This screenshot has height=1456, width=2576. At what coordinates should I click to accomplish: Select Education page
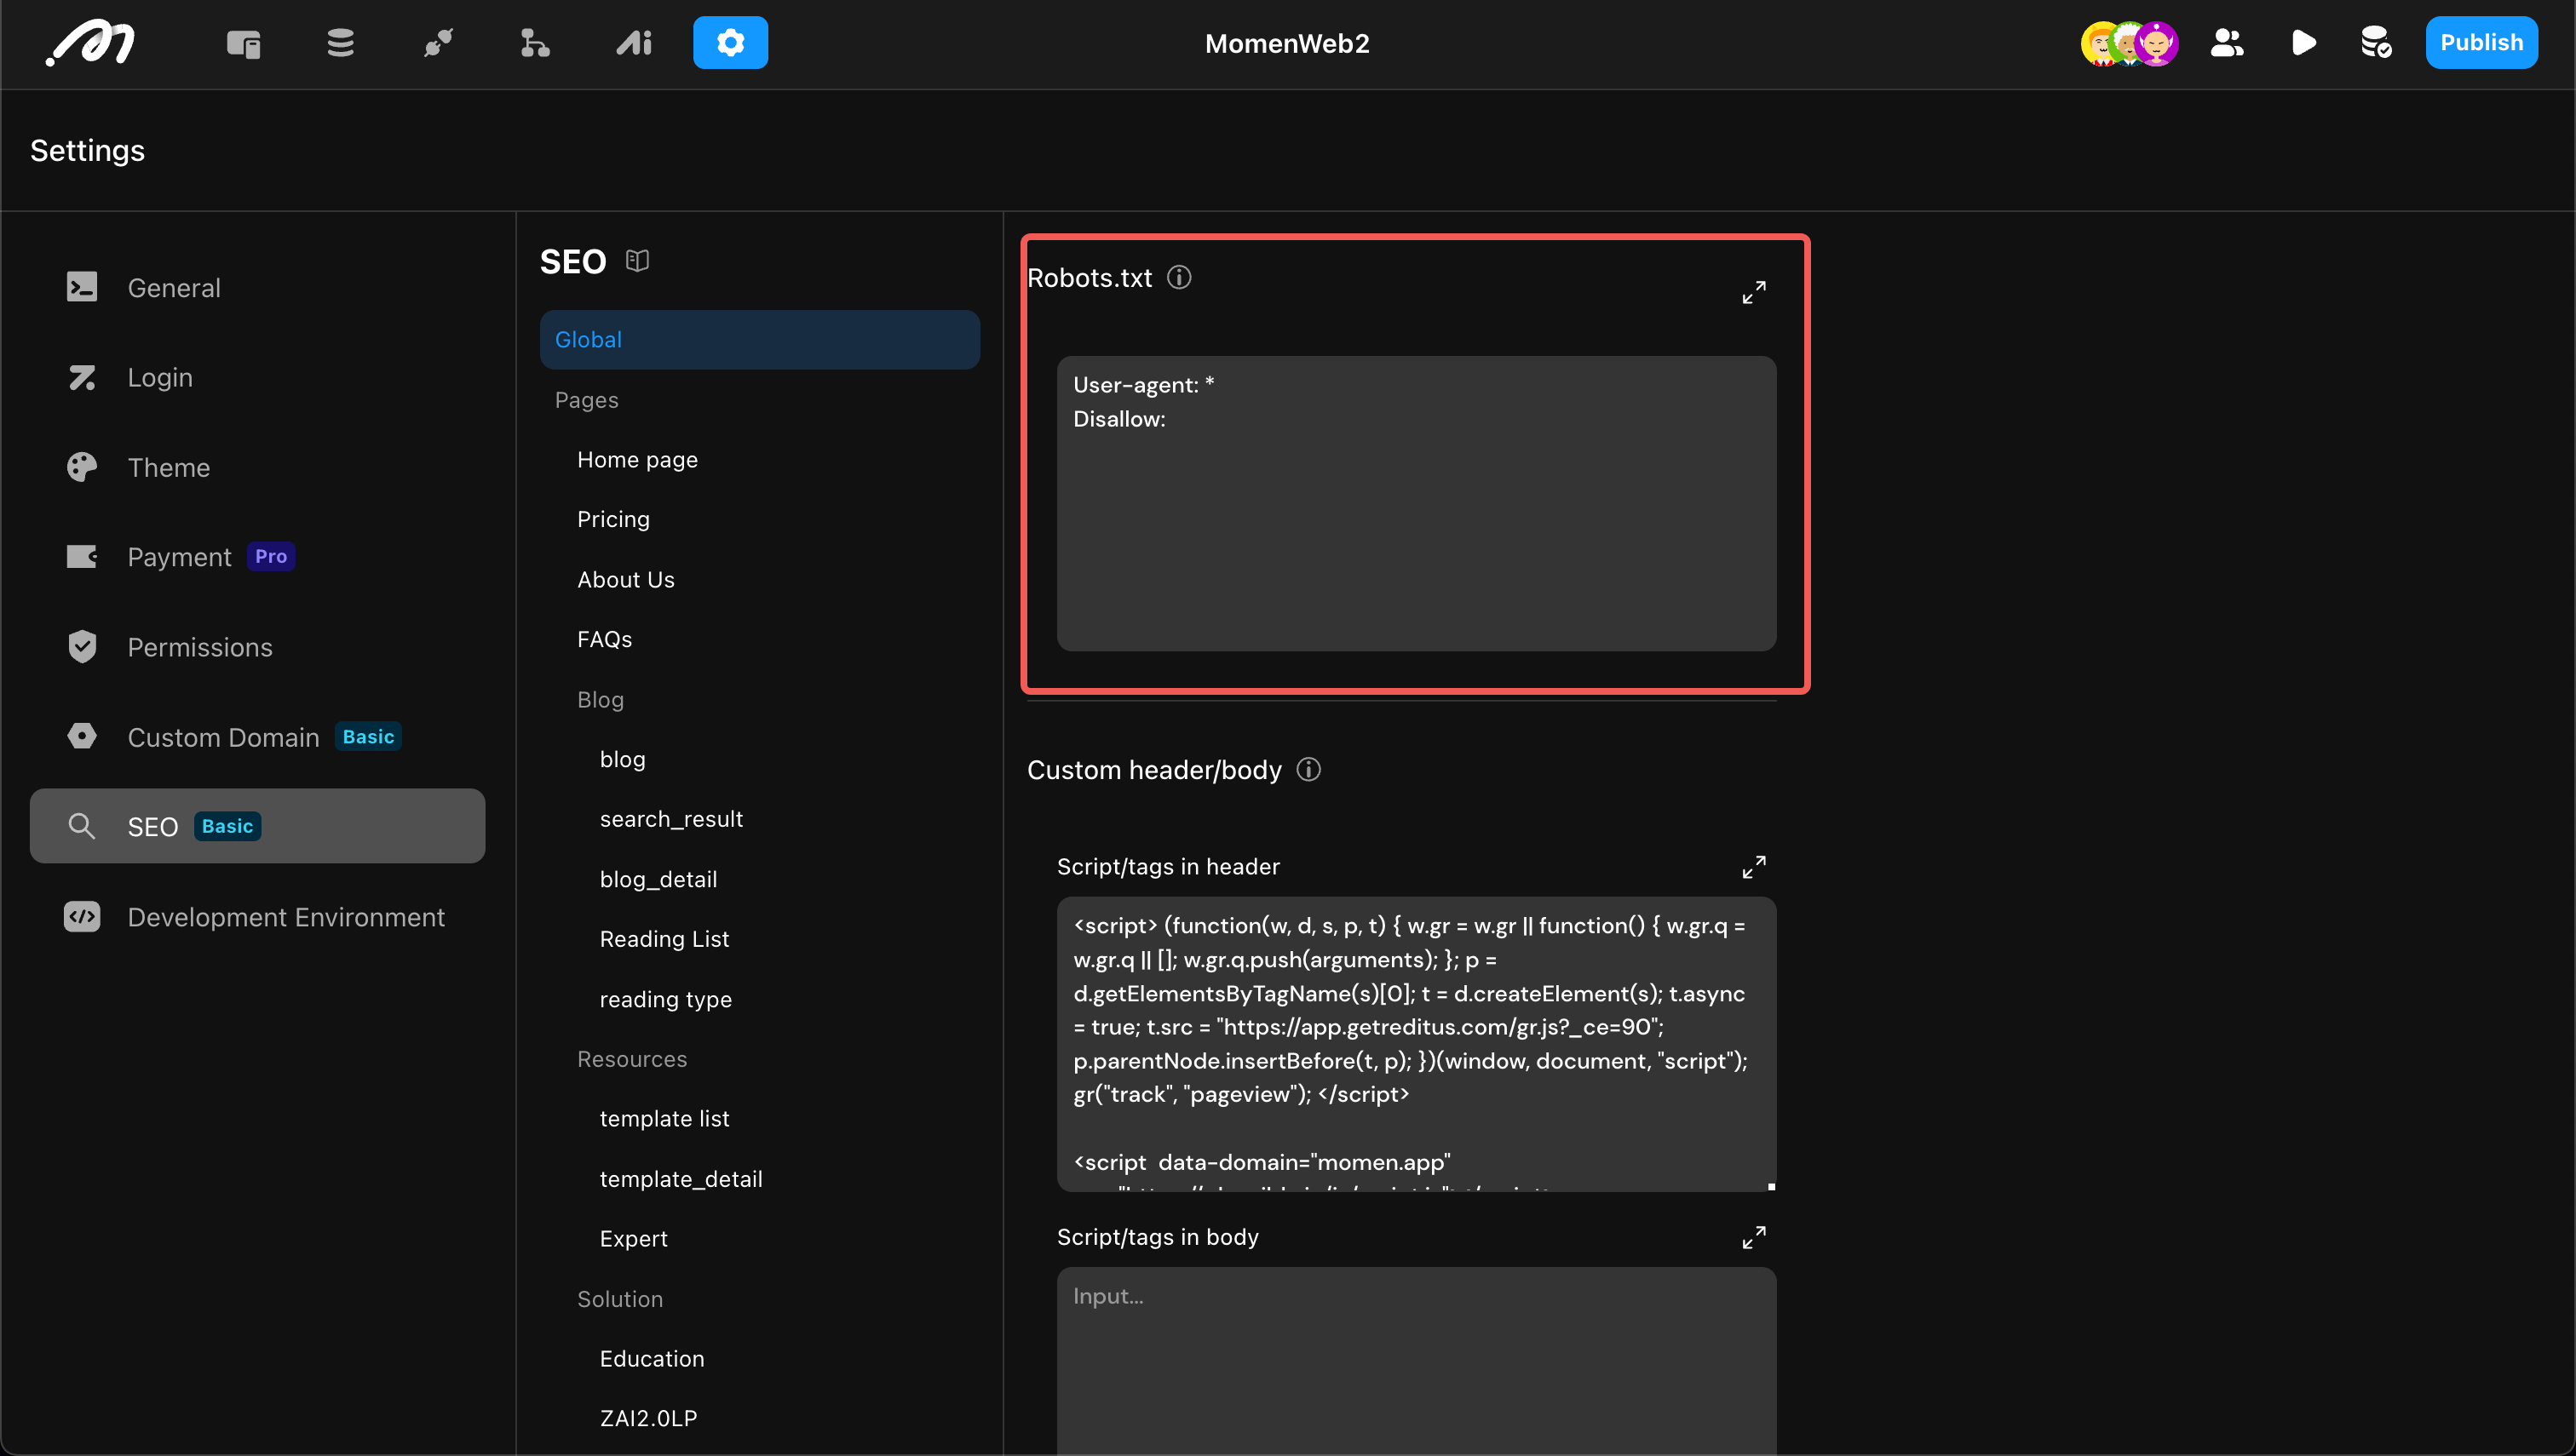click(653, 1358)
